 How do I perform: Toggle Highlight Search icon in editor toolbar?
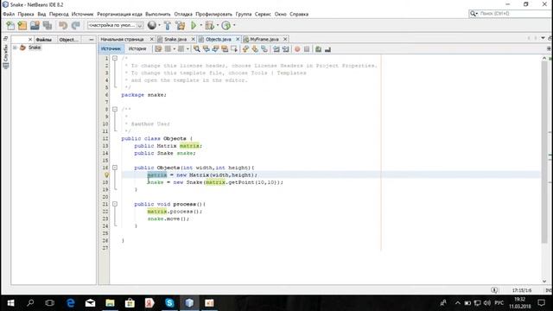tap(225, 49)
